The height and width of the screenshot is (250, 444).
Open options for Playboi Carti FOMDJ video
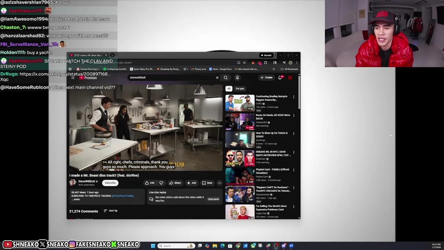coord(294,170)
